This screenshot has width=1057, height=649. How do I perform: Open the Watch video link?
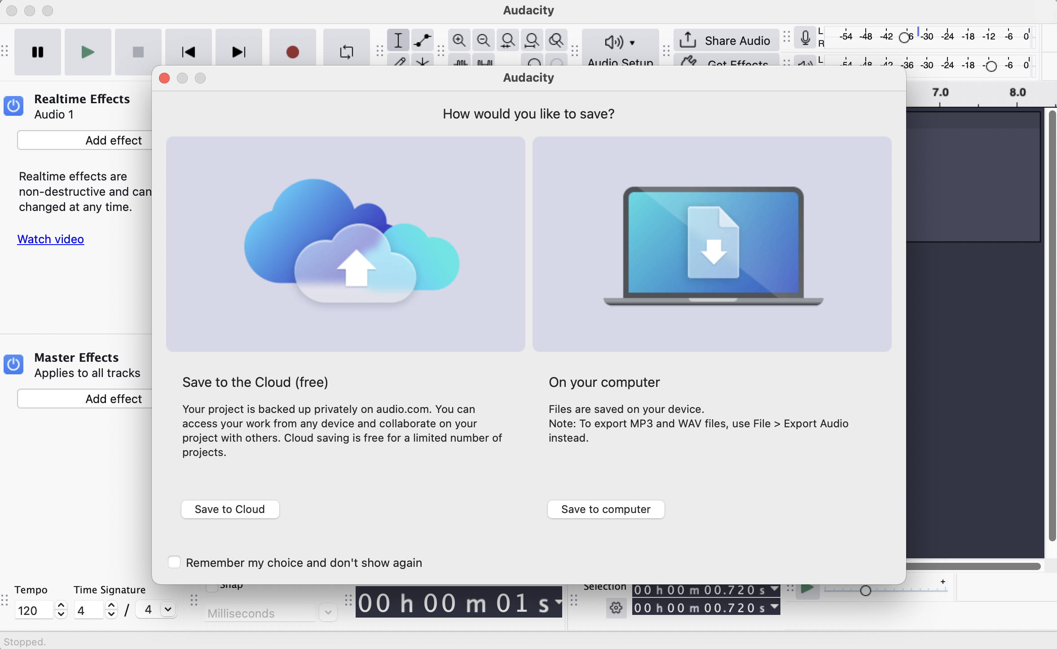click(50, 239)
